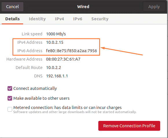Click the Wired dialog title
The width and height of the screenshot is (168, 138).
tap(83, 7)
